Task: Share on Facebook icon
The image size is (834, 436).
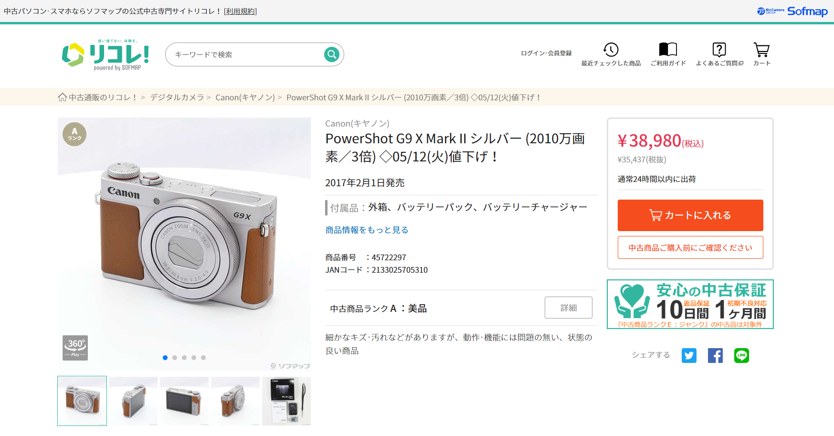Action: coord(715,355)
